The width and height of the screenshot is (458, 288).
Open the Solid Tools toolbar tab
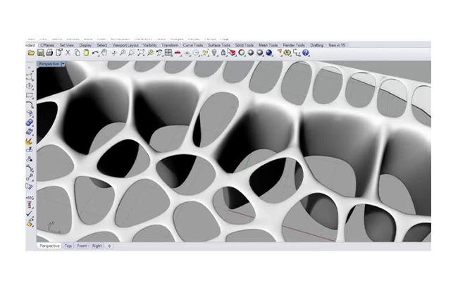(245, 45)
